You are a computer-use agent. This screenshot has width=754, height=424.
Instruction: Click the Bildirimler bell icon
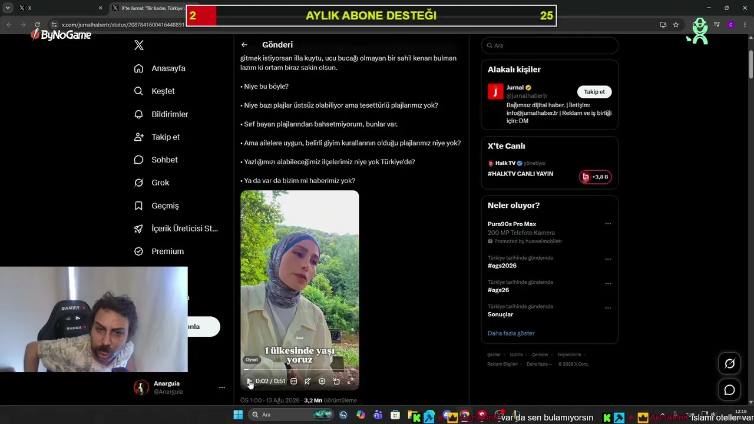click(138, 114)
